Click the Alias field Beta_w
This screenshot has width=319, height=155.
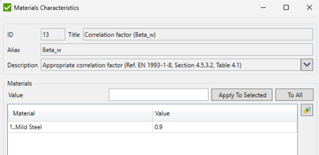[x=177, y=50]
